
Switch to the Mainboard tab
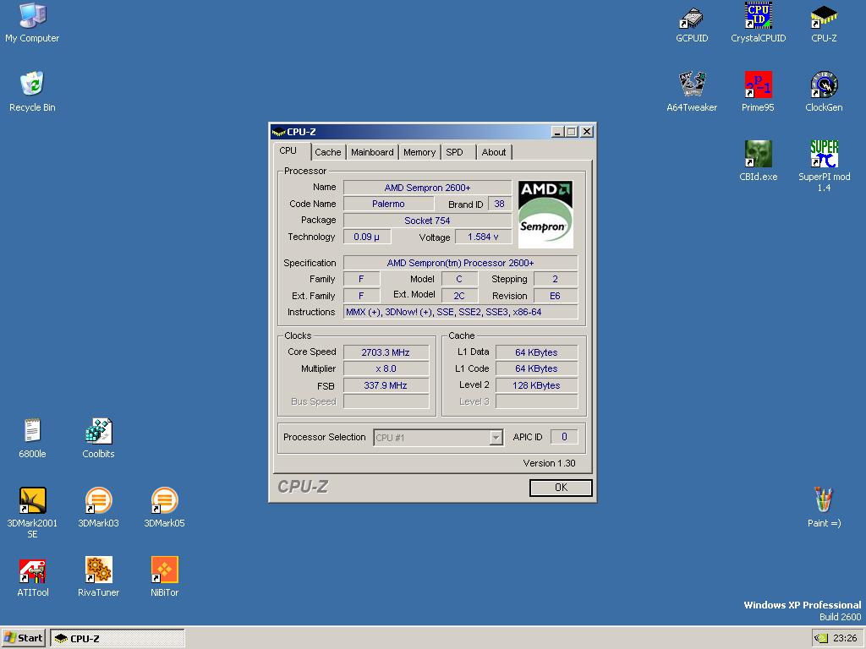point(372,152)
